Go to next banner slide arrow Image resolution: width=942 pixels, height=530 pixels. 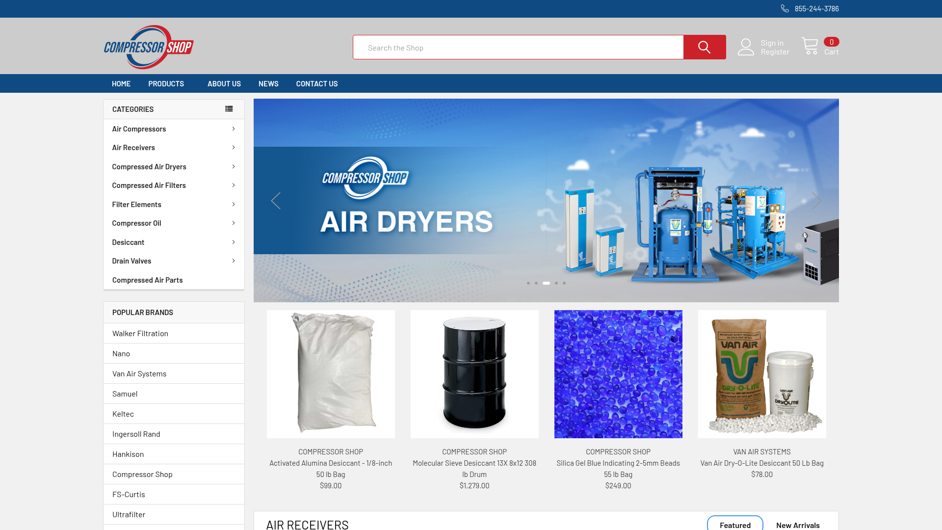(x=816, y=201)
